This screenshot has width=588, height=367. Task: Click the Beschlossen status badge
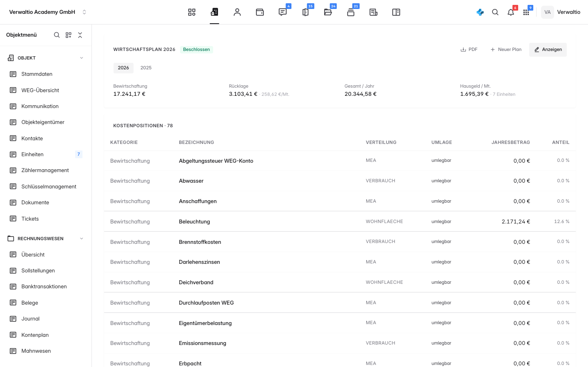196,50
